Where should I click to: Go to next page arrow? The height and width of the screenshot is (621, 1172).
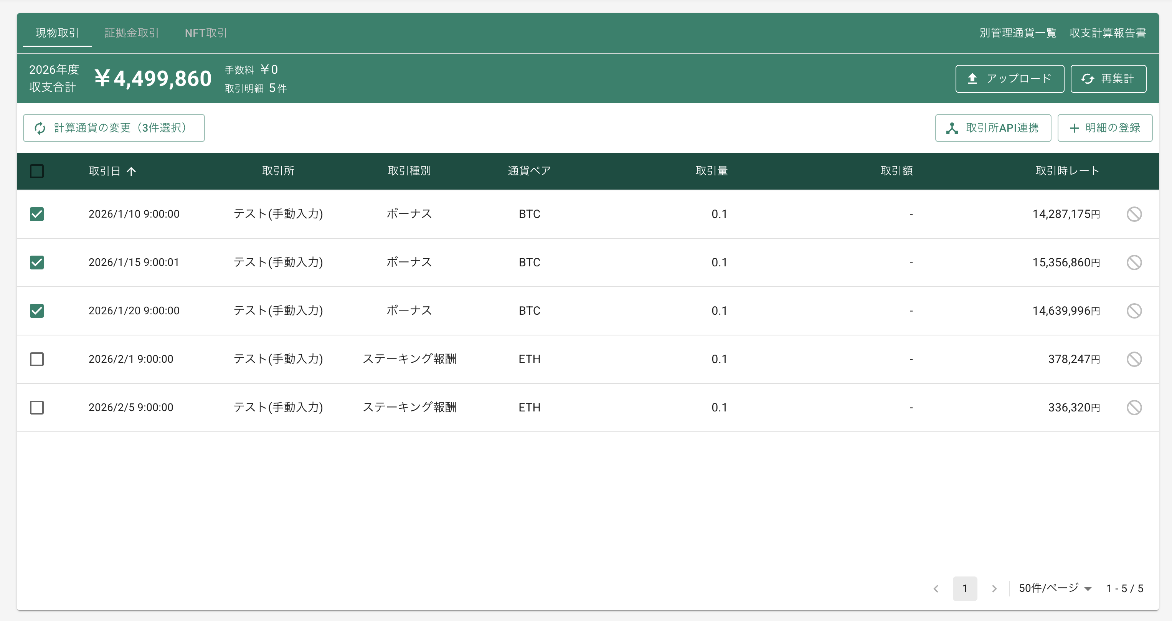point(994,588)
